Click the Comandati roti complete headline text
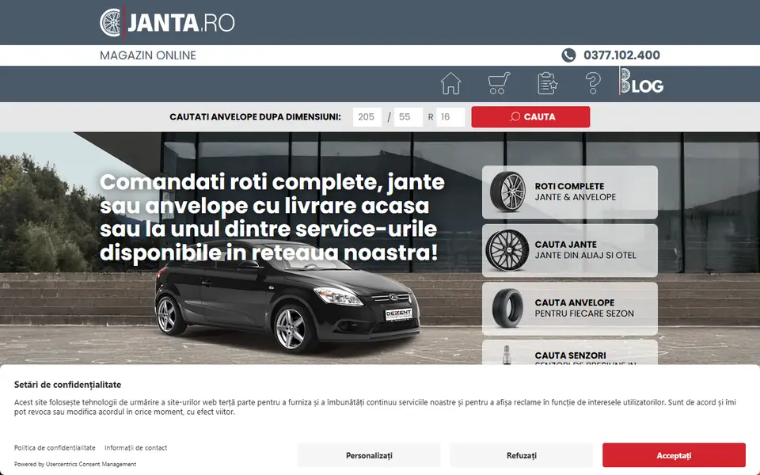This screenshot has height=475, width=760. point(272,217)
